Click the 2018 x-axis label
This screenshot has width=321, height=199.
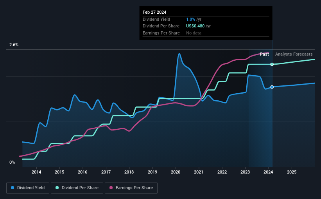129,172
